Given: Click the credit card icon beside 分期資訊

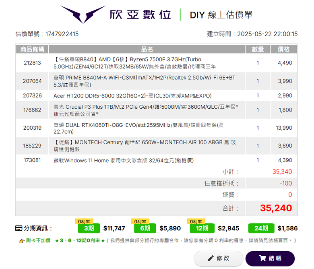Looking at the screenshot, I should tap(19, 228).
